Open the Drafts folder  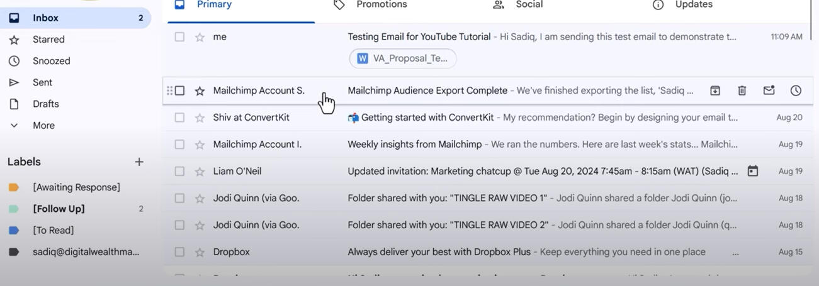(45, 104)
